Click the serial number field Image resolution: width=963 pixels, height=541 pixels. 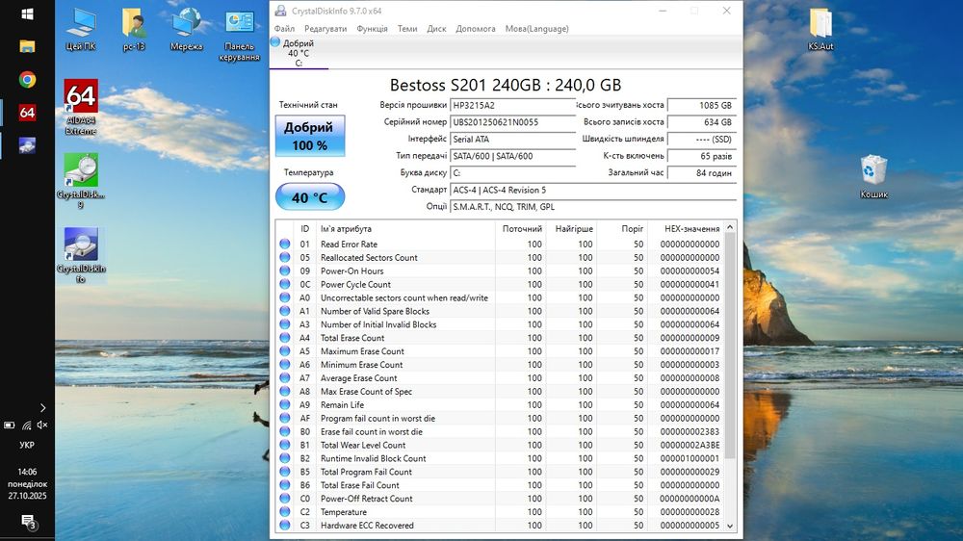(513, 122)
